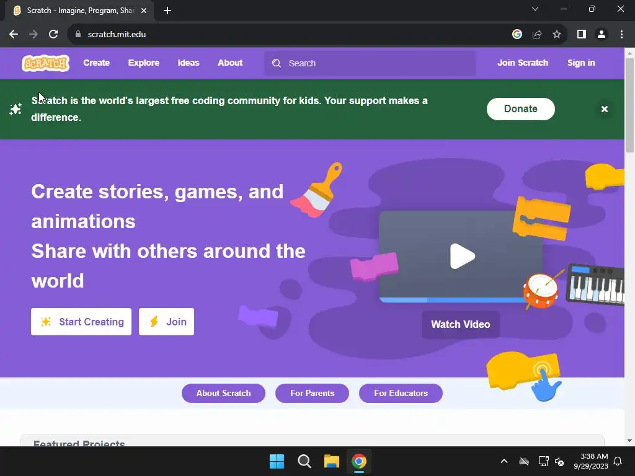The image size is (635, 476).
Task: Open the Explore page
Action: (144, 63)
